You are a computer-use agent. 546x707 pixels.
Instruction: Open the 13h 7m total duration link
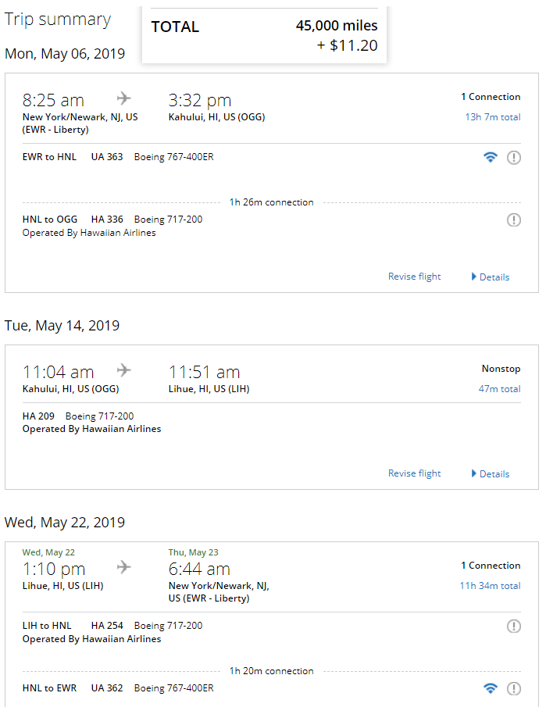coord(493,117)
